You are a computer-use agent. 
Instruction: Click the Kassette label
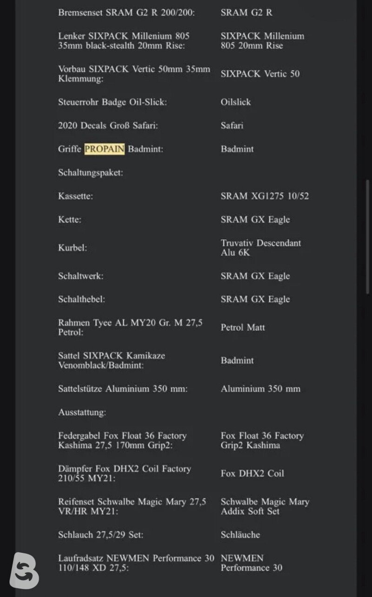[75, 196]
